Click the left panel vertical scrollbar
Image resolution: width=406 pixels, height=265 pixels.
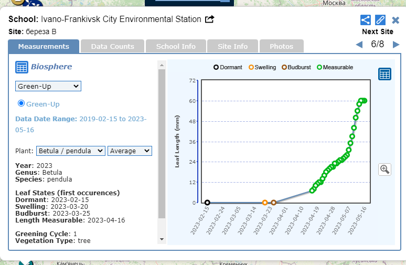[162, 142]
